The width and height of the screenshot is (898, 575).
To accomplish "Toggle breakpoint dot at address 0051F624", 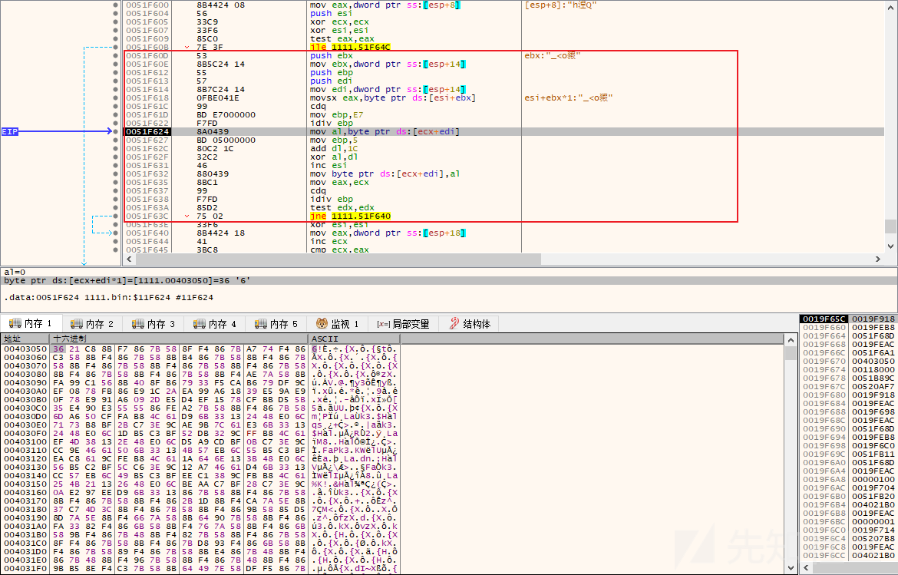I will click(116, 132).
